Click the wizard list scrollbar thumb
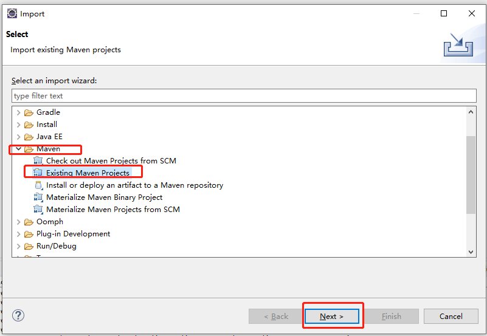The height and width of the screenshot is (336, 487). click(x=471, y=174)
